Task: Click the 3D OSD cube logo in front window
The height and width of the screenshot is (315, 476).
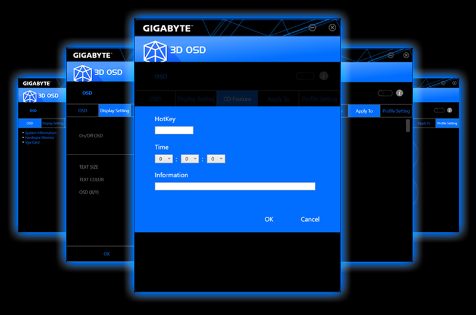Action: [x=155, y=51]
